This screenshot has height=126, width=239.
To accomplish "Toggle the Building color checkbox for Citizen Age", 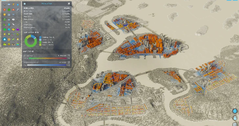I will click(x=69, y=56).
